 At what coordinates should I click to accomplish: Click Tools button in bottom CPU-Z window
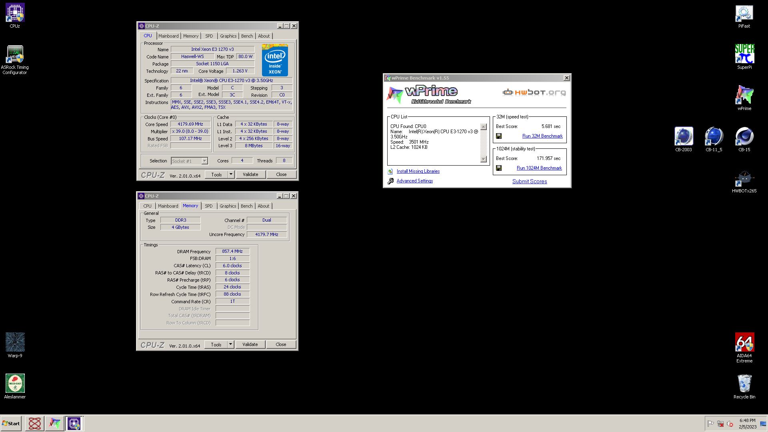tap(216, 344)
